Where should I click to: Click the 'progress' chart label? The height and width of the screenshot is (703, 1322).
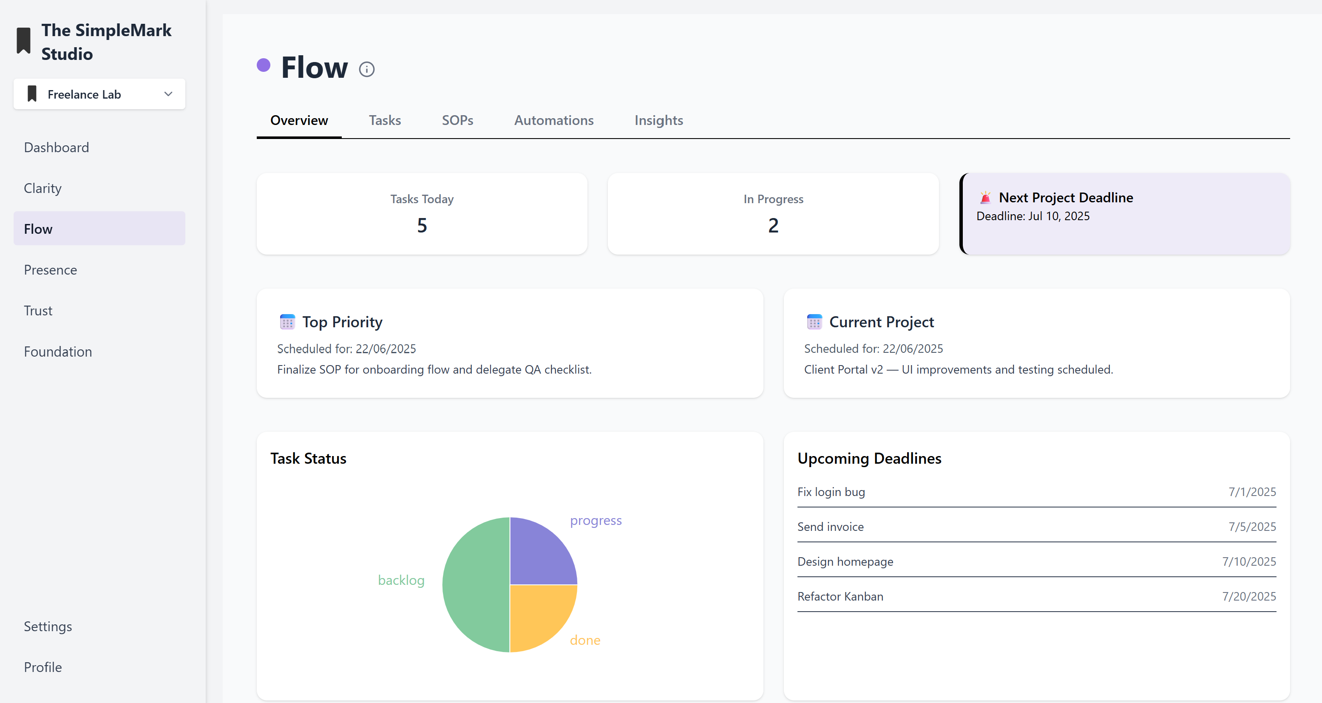pyautogui.click(x=596, y=521)
